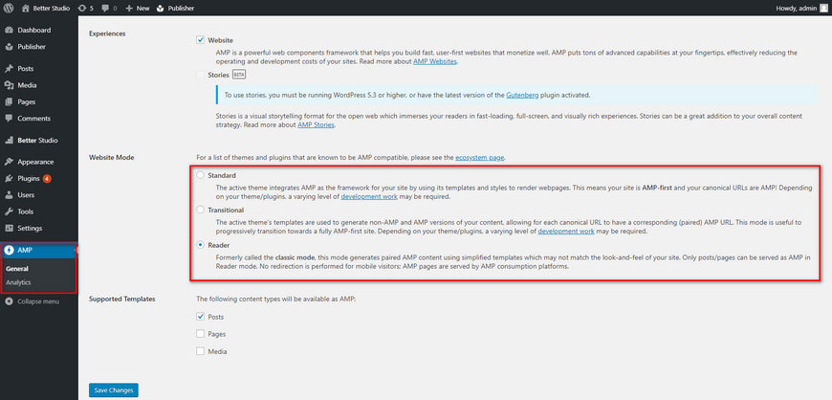Select the Transitional website mode

[201, 210]
